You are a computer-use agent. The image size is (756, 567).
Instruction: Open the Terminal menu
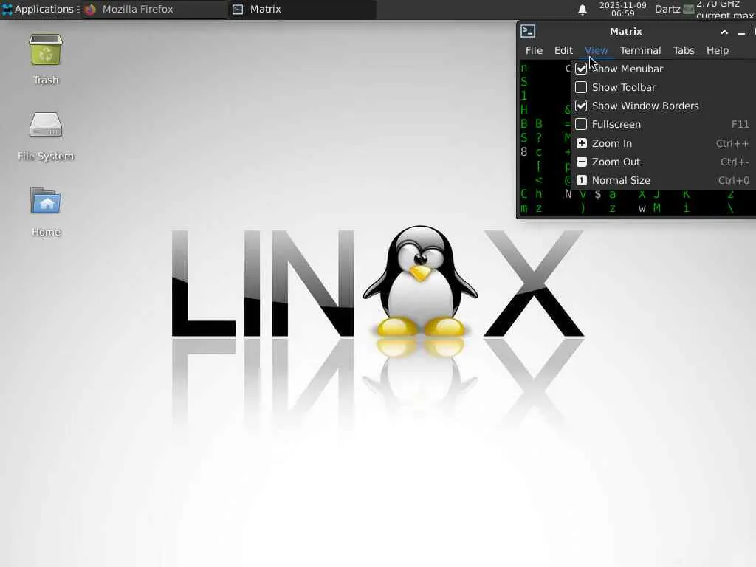tap(640, 50)
